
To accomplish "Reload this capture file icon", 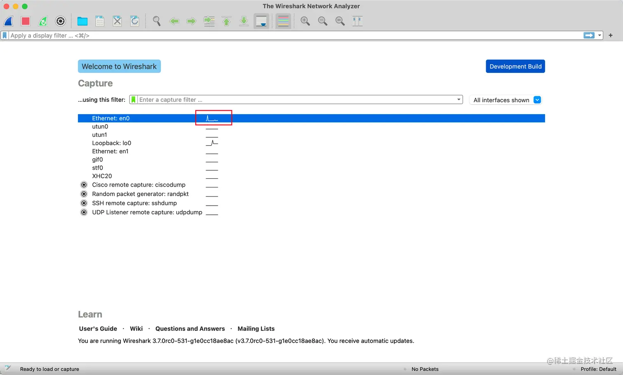I will coord(135,21).
